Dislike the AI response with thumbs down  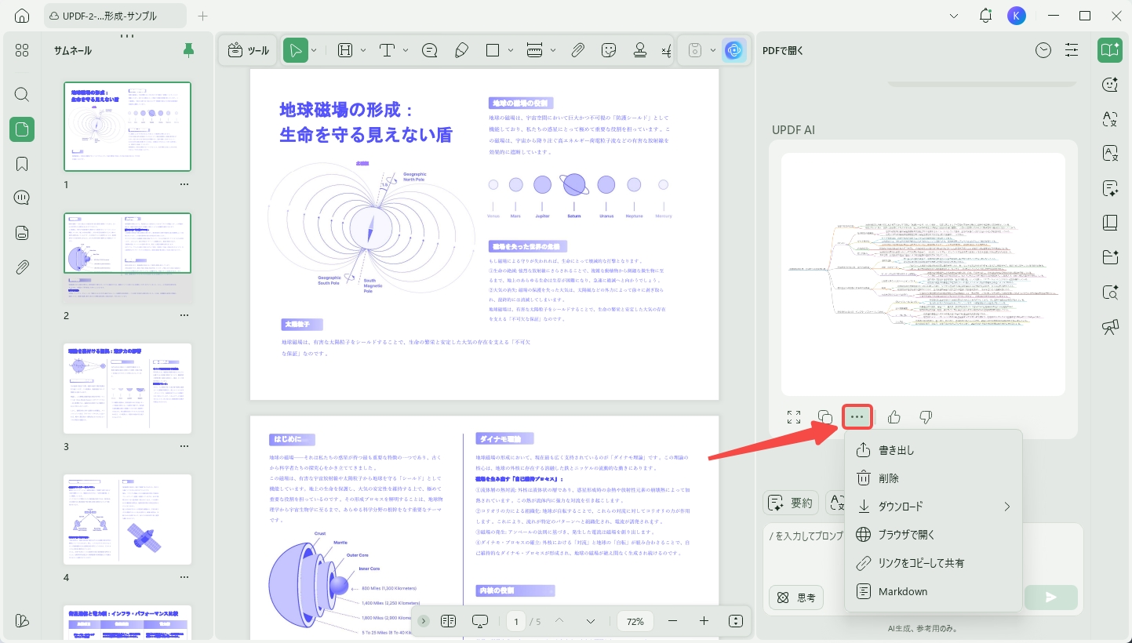click(926, 417)
